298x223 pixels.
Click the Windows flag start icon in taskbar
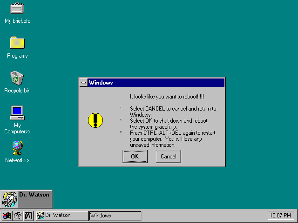[x=7, y=216]
